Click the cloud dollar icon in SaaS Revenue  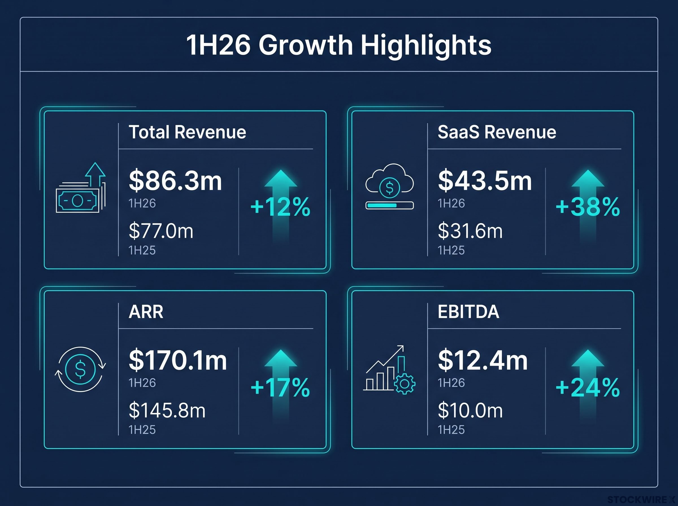click(x=389, y=181)
